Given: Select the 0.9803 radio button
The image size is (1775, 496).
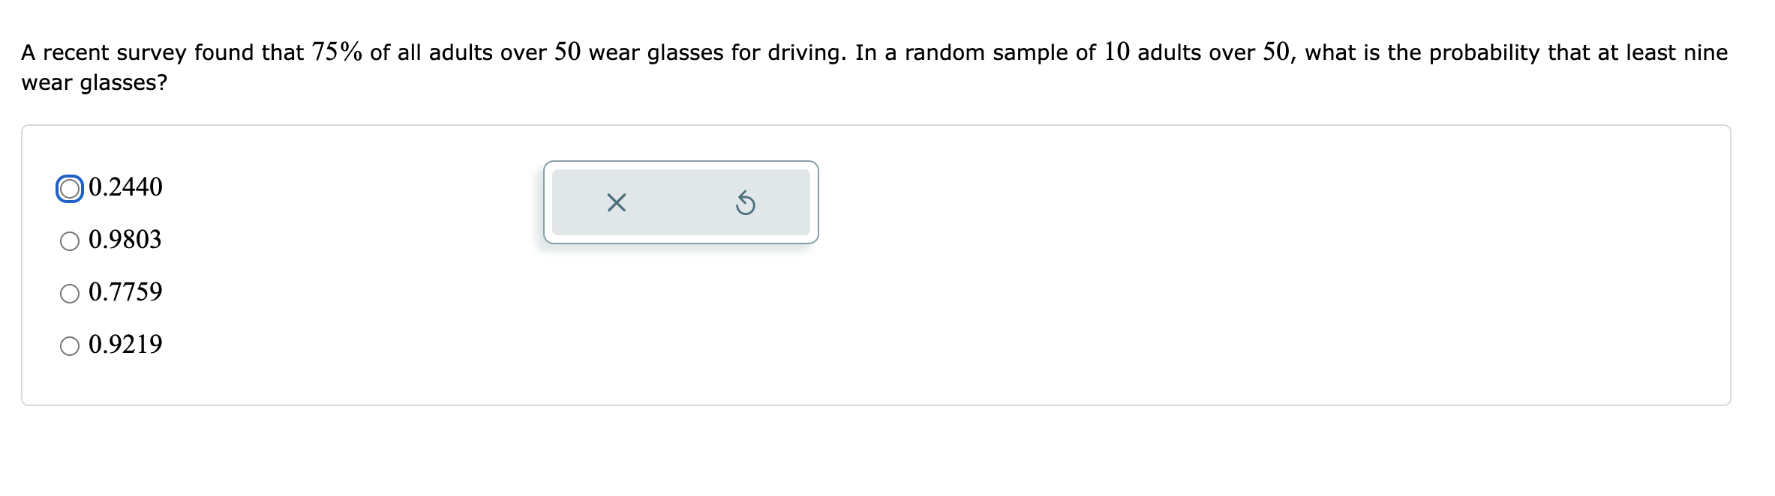Looking at the screenshot, I should pos(70,241).
